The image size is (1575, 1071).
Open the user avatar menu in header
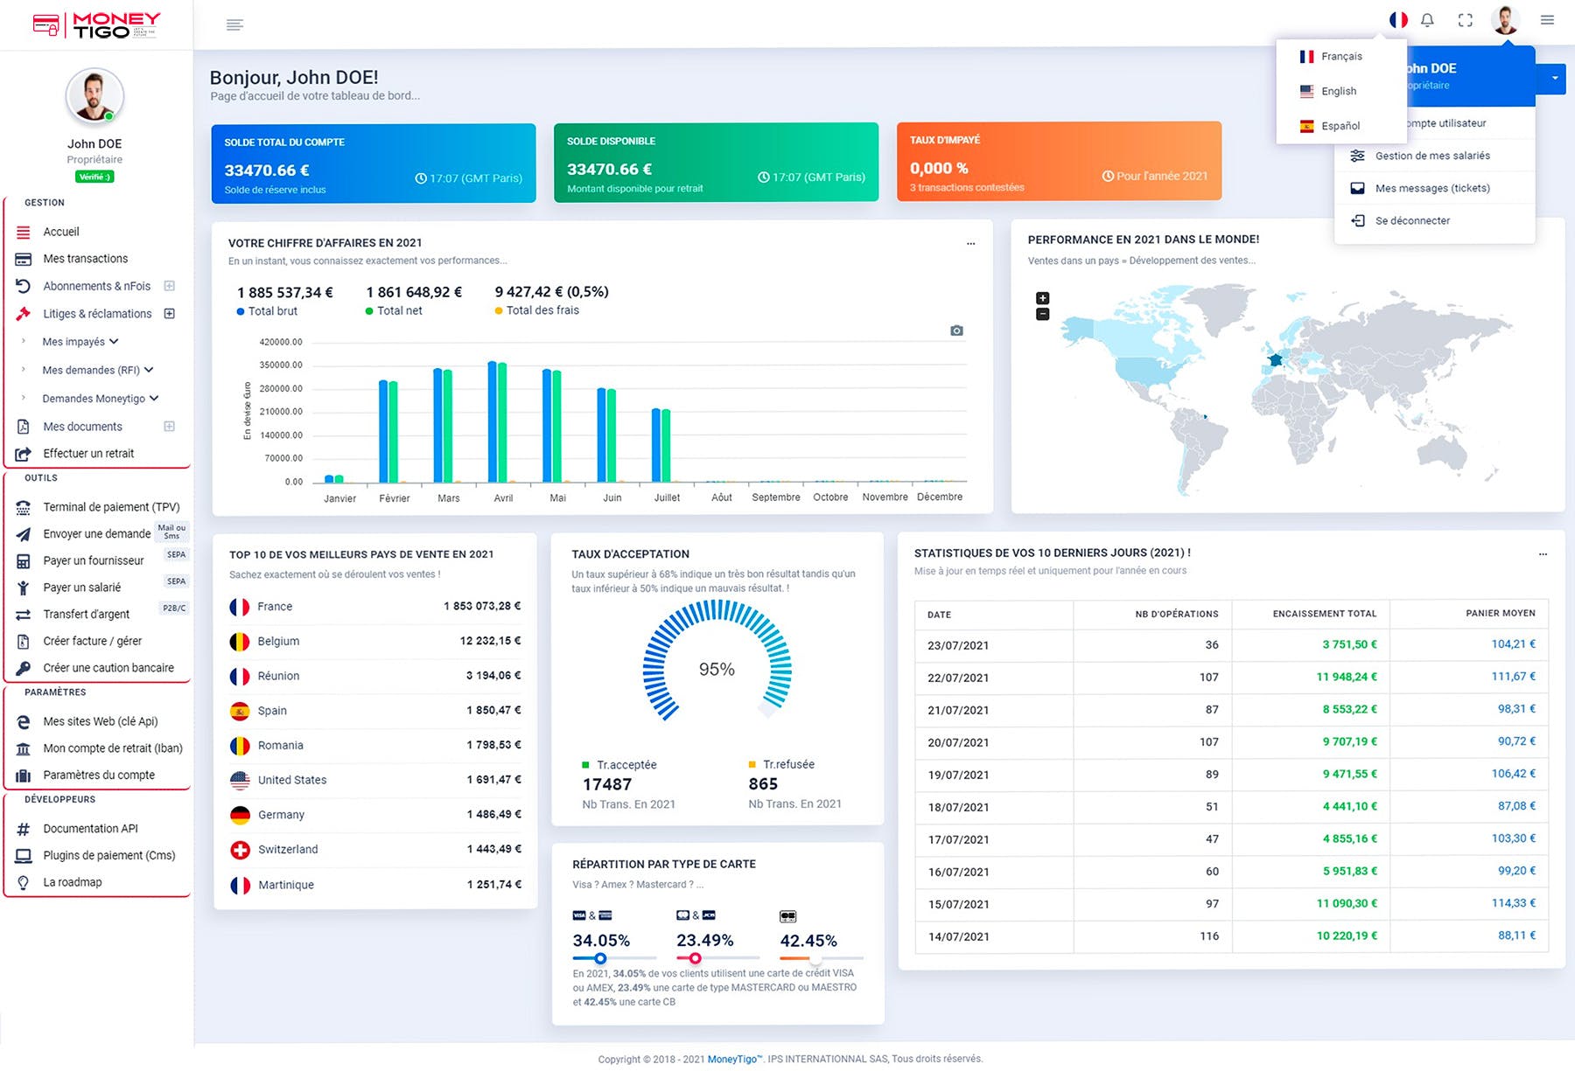coord(1506,20)
